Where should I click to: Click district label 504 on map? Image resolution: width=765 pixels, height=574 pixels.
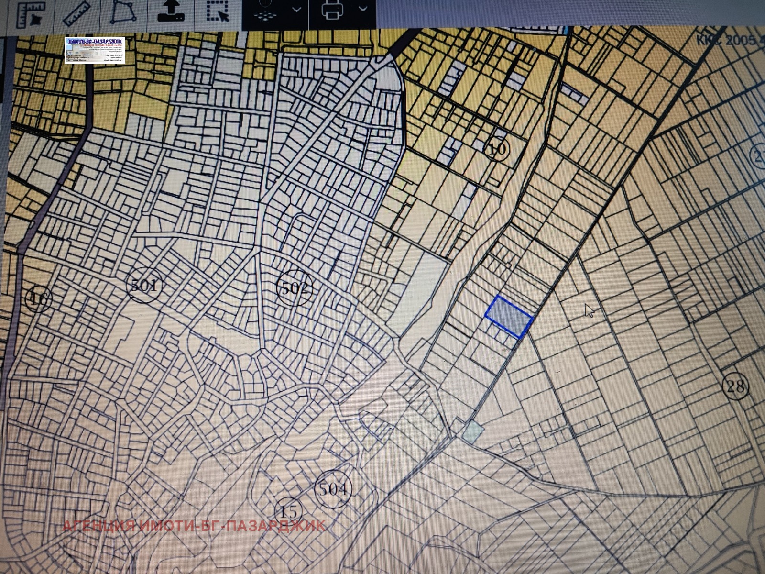pyautogui.click(x=333, y=489)
